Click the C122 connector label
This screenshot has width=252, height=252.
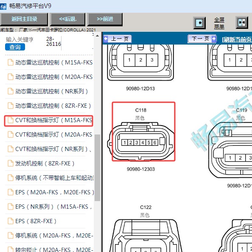[x=146, y=207]
